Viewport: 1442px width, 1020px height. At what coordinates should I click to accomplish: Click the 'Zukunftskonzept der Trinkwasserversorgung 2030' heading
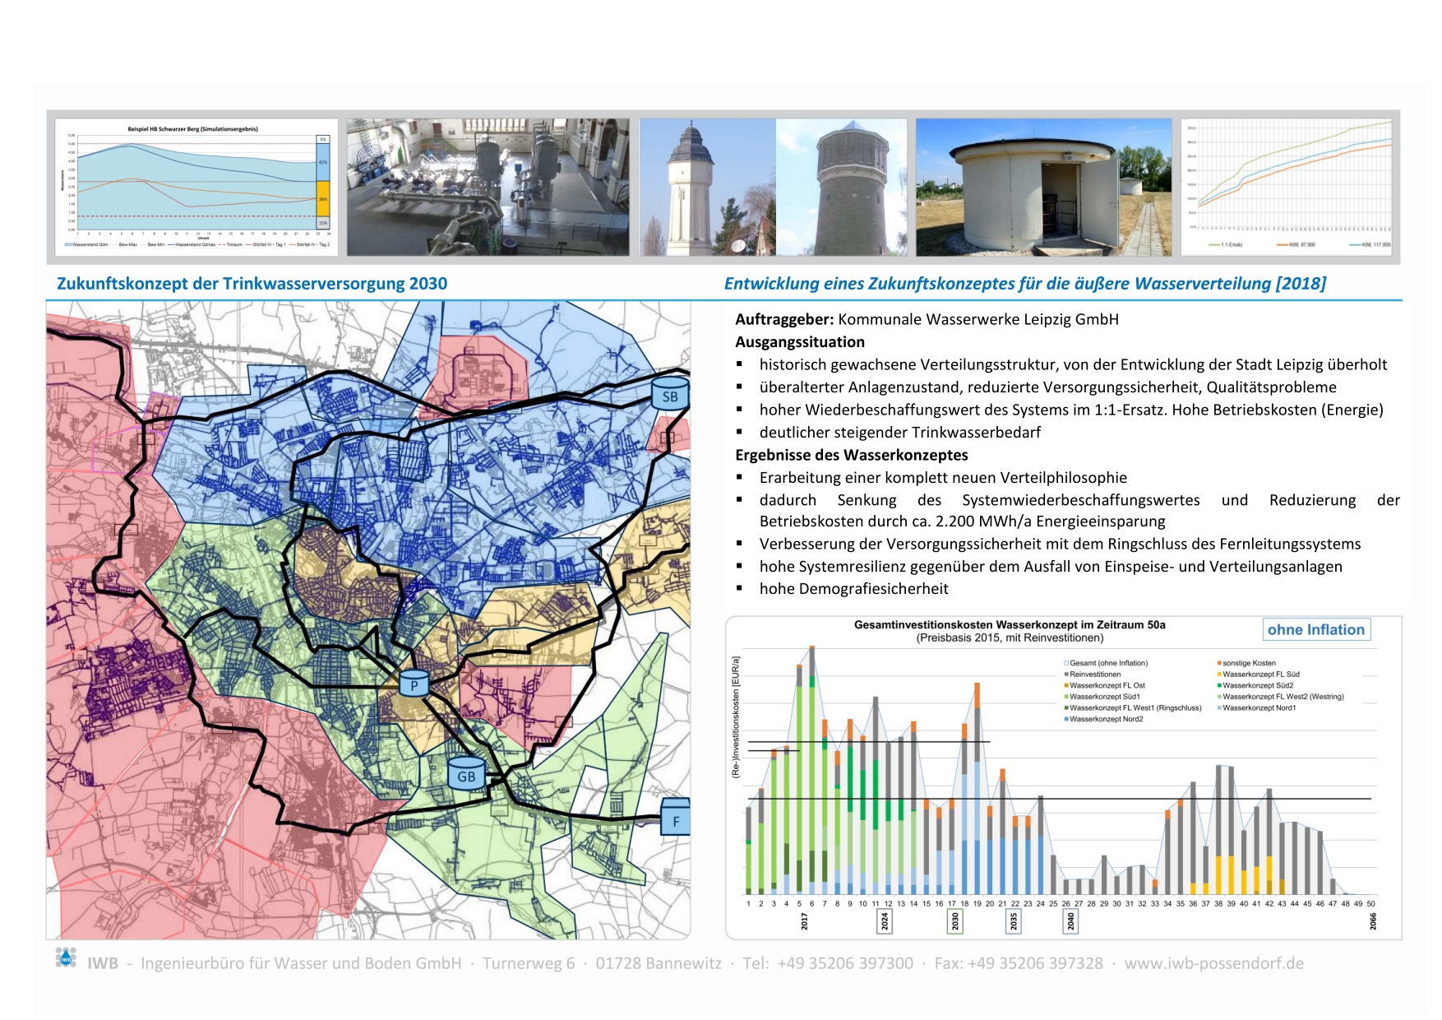pyautogui.click(x=252, y=284)
